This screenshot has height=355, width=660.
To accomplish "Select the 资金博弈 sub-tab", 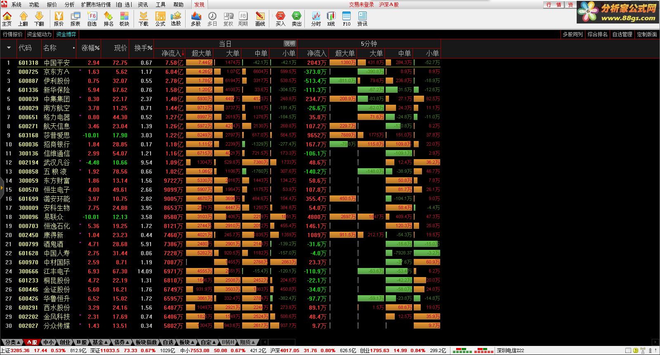I will click(x=66, y=34).
